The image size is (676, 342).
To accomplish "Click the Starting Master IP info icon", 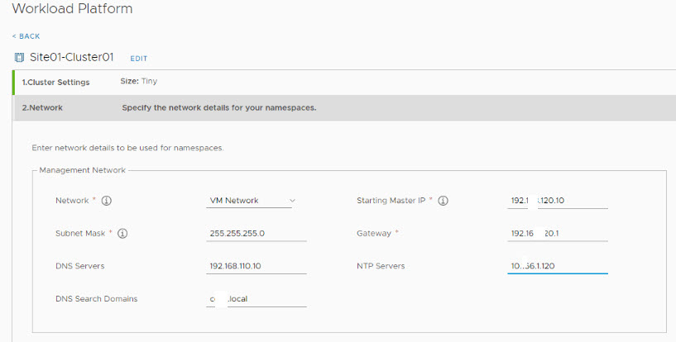I will [x=443, y=201].
